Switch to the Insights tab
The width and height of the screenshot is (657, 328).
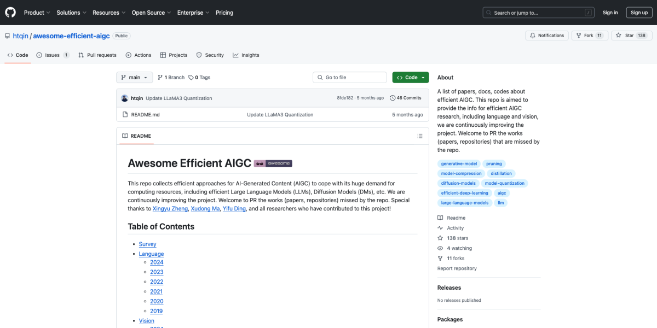click(246, 55)
